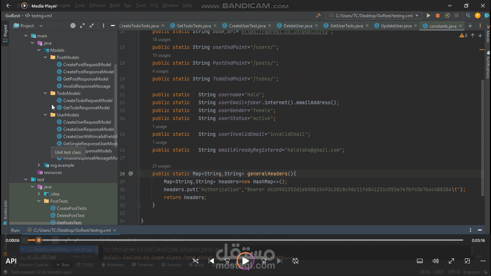Viewport: 491px width, 276px height.
Task: Mute the volume speaker icon
Action: tap(436, 261)
